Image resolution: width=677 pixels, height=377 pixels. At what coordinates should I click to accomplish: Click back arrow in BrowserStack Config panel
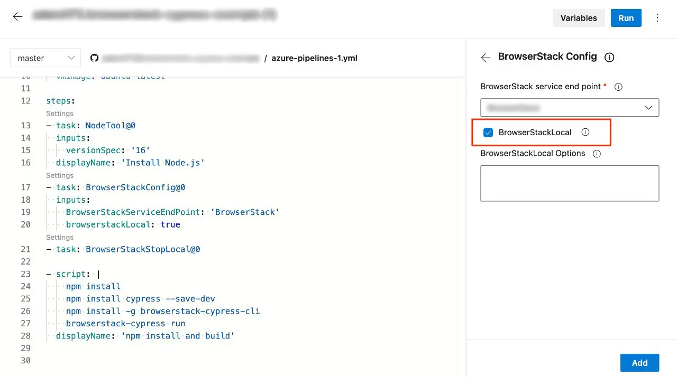[486, 58]
